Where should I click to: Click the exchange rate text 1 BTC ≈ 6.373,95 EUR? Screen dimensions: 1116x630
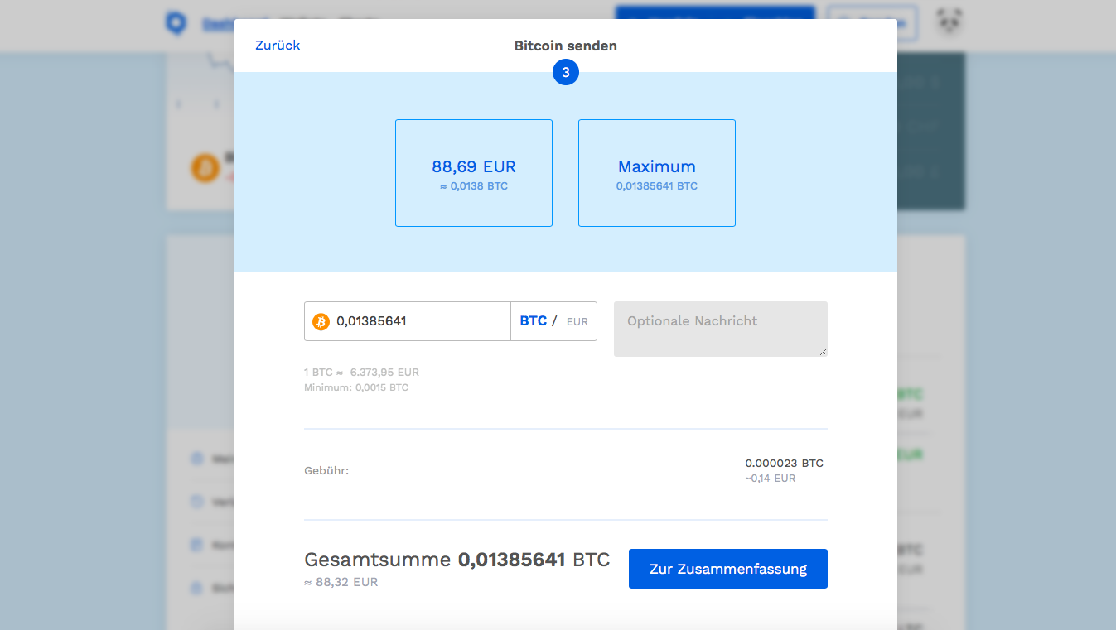coord(361,373)
